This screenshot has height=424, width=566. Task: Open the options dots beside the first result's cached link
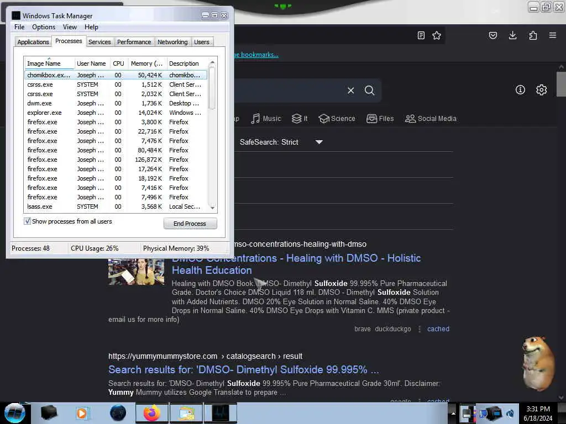[420, 329]
